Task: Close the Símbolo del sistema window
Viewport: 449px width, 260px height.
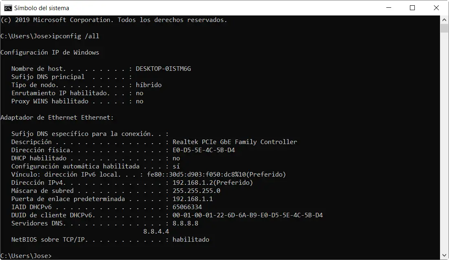Action: pyautogui.click(x=436, y=8)
